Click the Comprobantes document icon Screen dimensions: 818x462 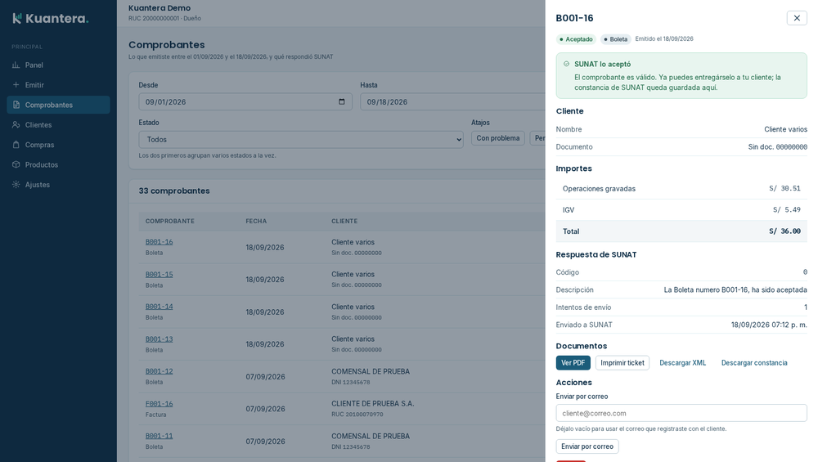tap(16, 105)
